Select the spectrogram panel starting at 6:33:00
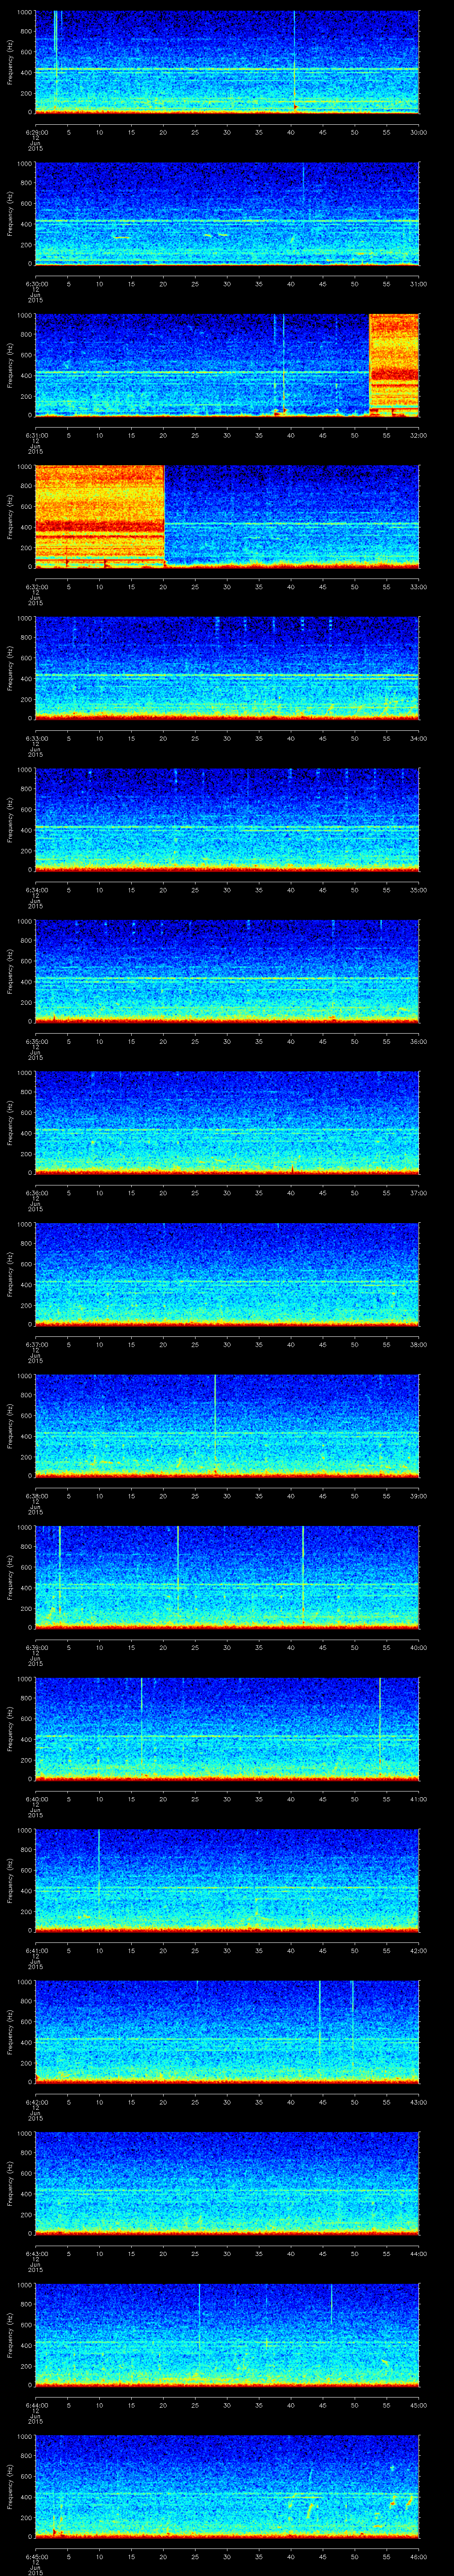The image size is (454, 2576). coord(227,668)
